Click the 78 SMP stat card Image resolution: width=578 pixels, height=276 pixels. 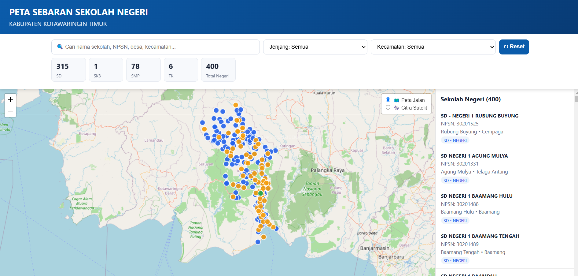pyautogui.click(x=143, y=70)
